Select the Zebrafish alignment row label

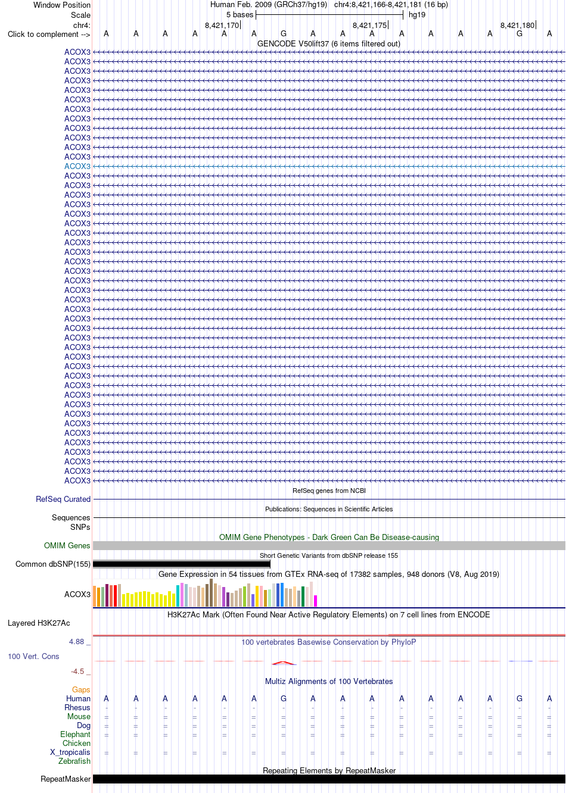[x=74, y=761]
